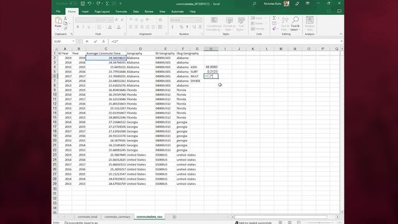
Task: Expand the Paste options arrow
Action: pyautogui.click(x=58, y=29)
